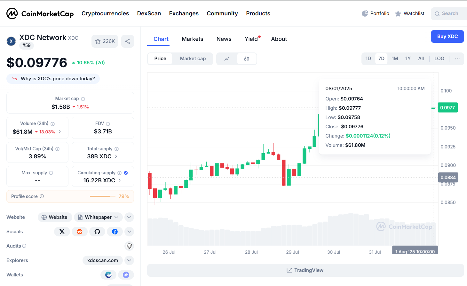Set chart range to 1Y
Viewport: 467px width, 286px height.
(x=408, y=59)
